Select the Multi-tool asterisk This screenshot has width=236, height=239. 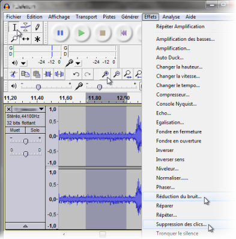[x=37, y=38]
